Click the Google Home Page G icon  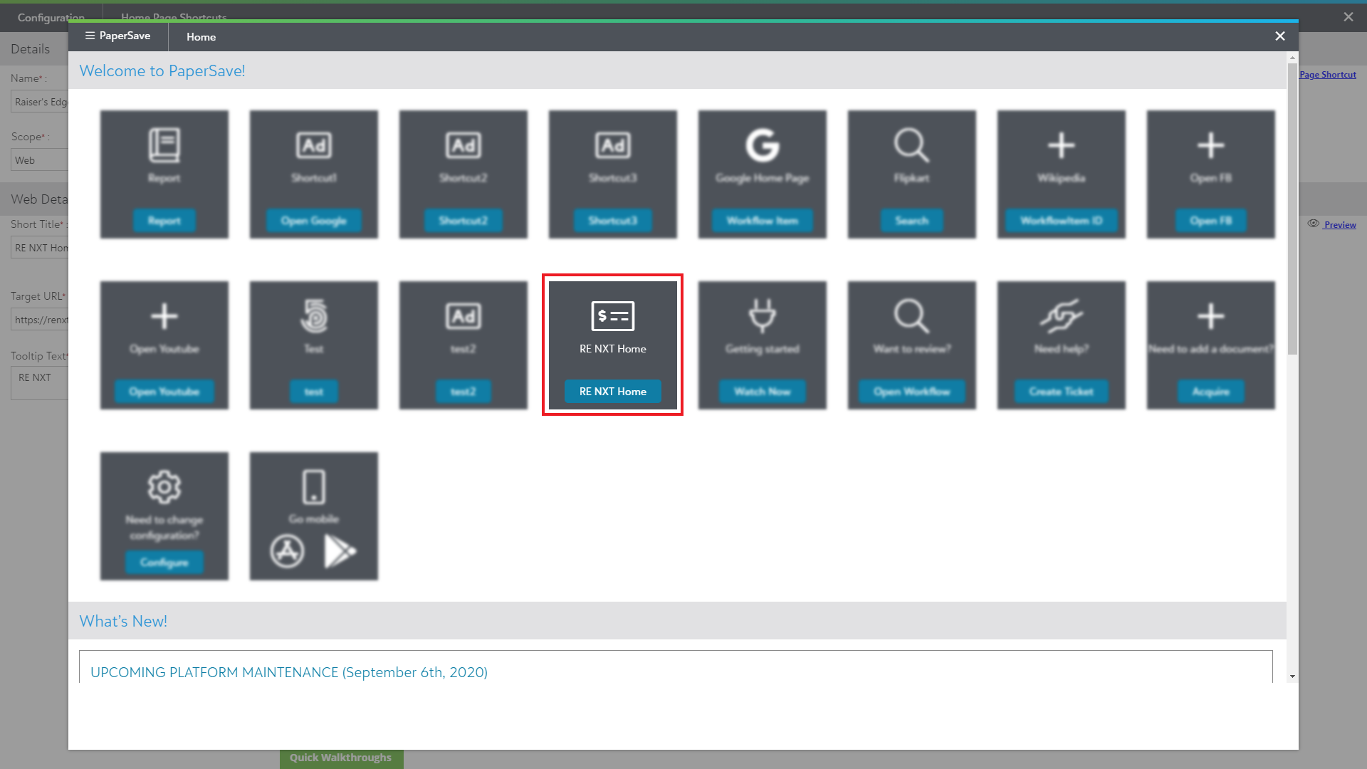click(762, 145)
